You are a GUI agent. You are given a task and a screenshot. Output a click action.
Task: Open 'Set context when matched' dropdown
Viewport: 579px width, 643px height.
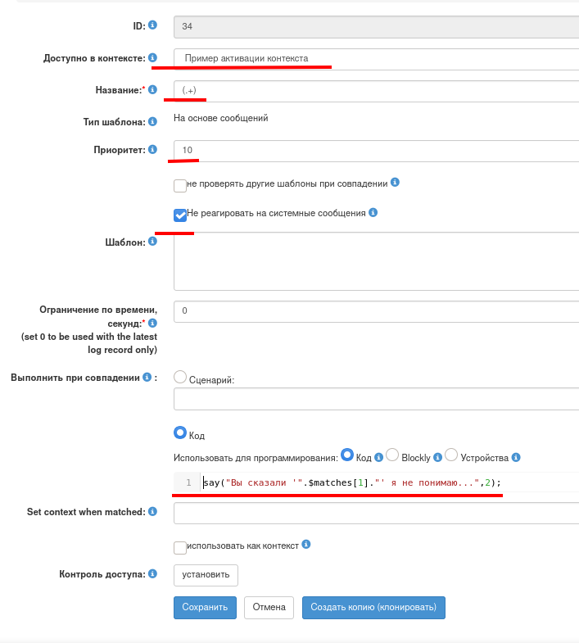[x=377, y=513]
